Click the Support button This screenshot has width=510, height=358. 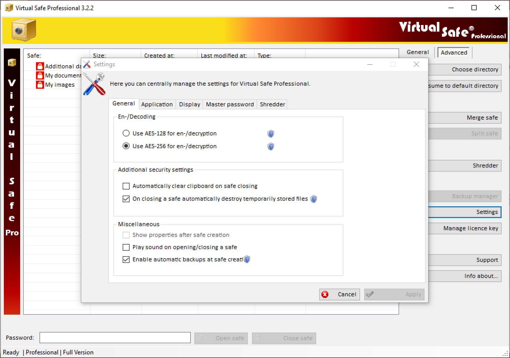(465, 260)
